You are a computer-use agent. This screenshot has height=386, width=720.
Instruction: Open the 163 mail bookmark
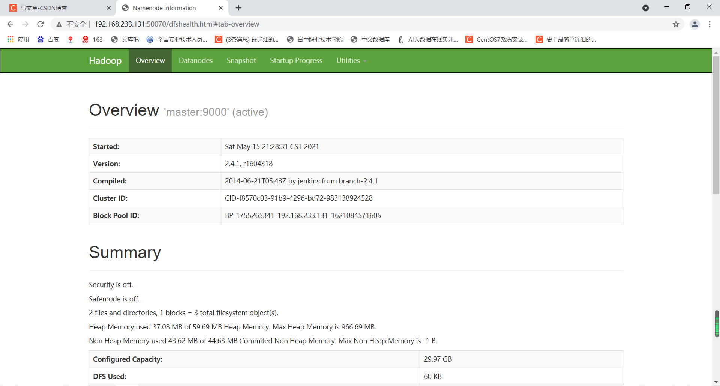click(92, 39)
